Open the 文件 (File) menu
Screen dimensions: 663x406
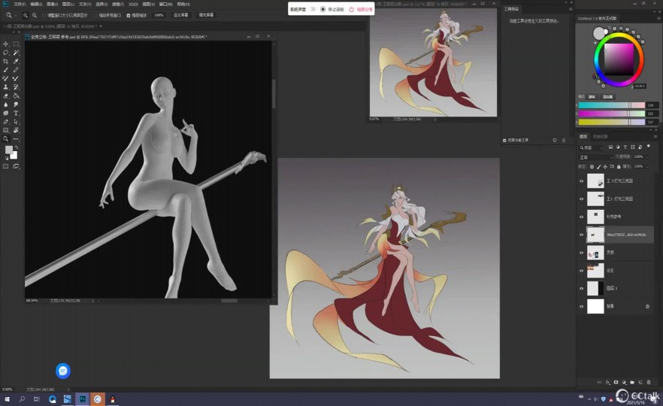click(x=20, y=5)
